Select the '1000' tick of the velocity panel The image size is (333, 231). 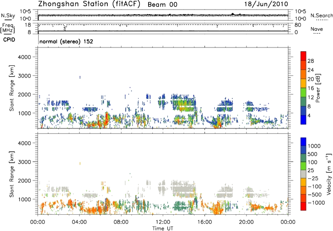point(24,199)
